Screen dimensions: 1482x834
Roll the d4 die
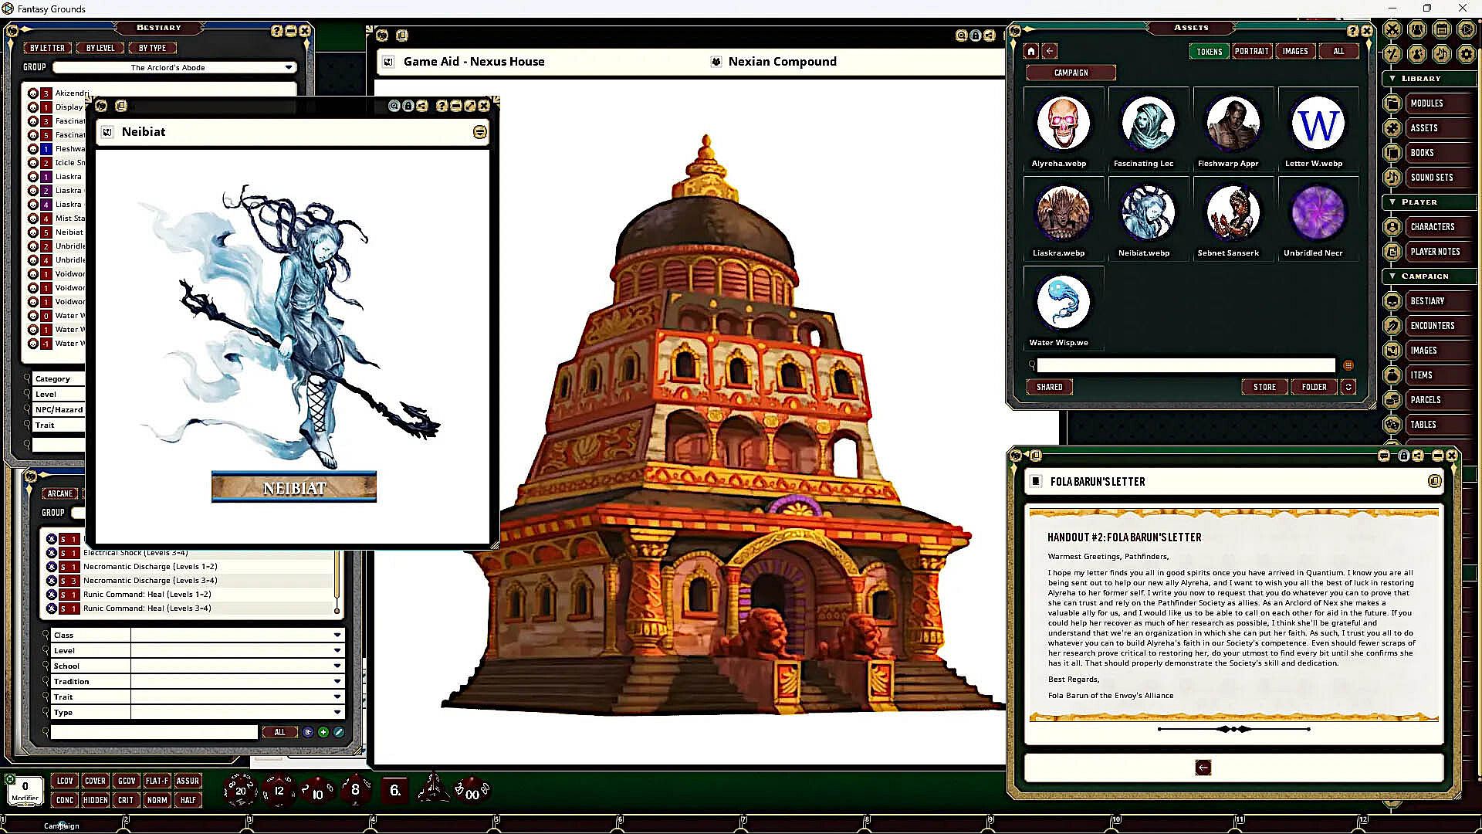(x=433, y=788)
